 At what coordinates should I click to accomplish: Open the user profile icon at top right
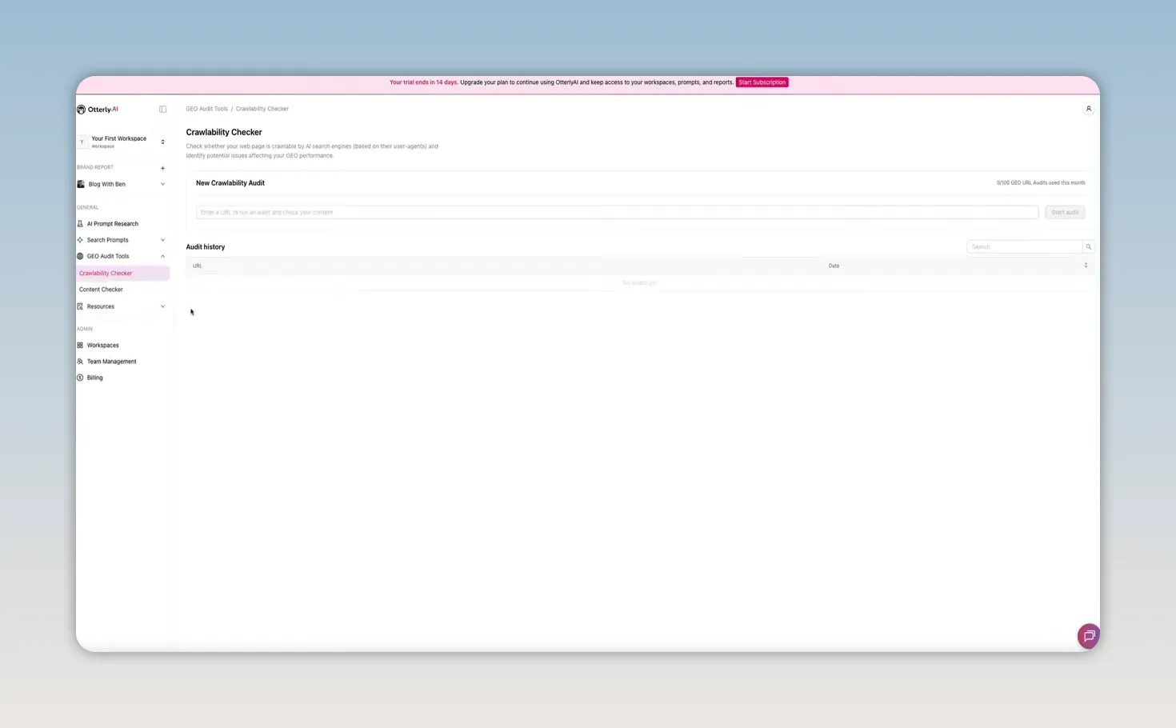point(1088,109)
